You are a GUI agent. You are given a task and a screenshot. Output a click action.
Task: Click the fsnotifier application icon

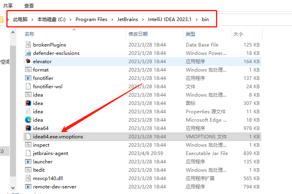(x=28, y=78)
